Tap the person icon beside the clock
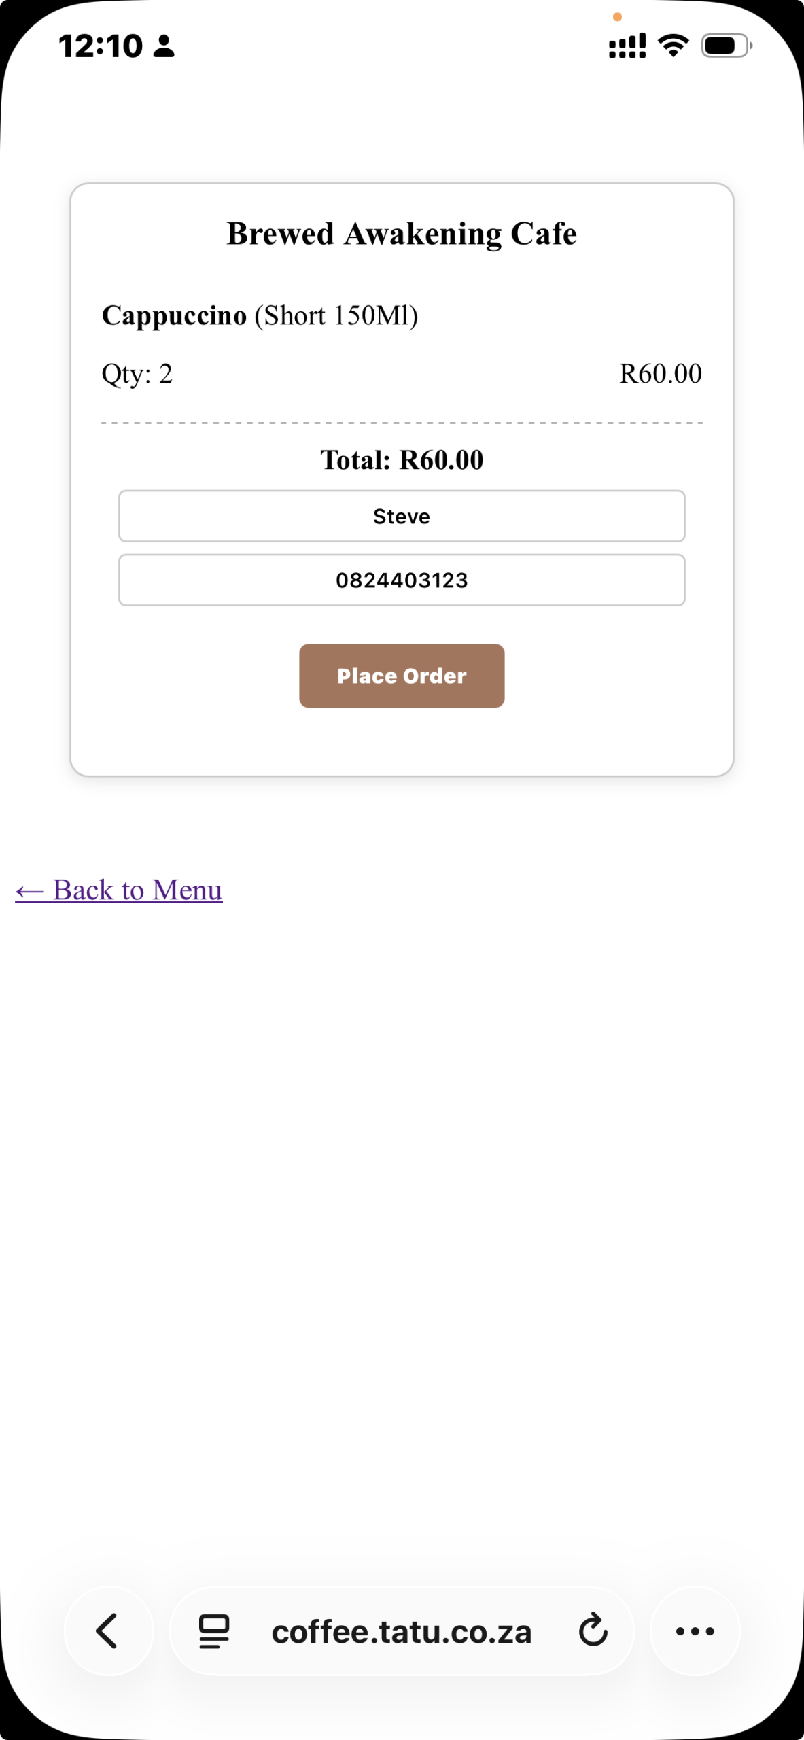This screenshot has width=804, height=1740. pyautogui.click(x=164, y=46)
